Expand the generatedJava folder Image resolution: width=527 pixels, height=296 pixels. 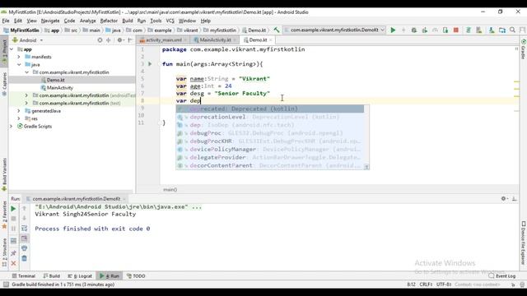(x=19, y=111)
